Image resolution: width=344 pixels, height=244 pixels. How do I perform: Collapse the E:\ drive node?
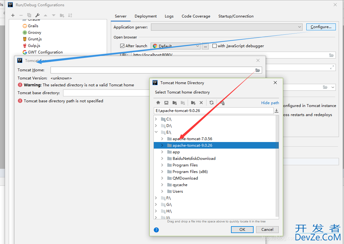pyautogui.click(x=156, y=132)
